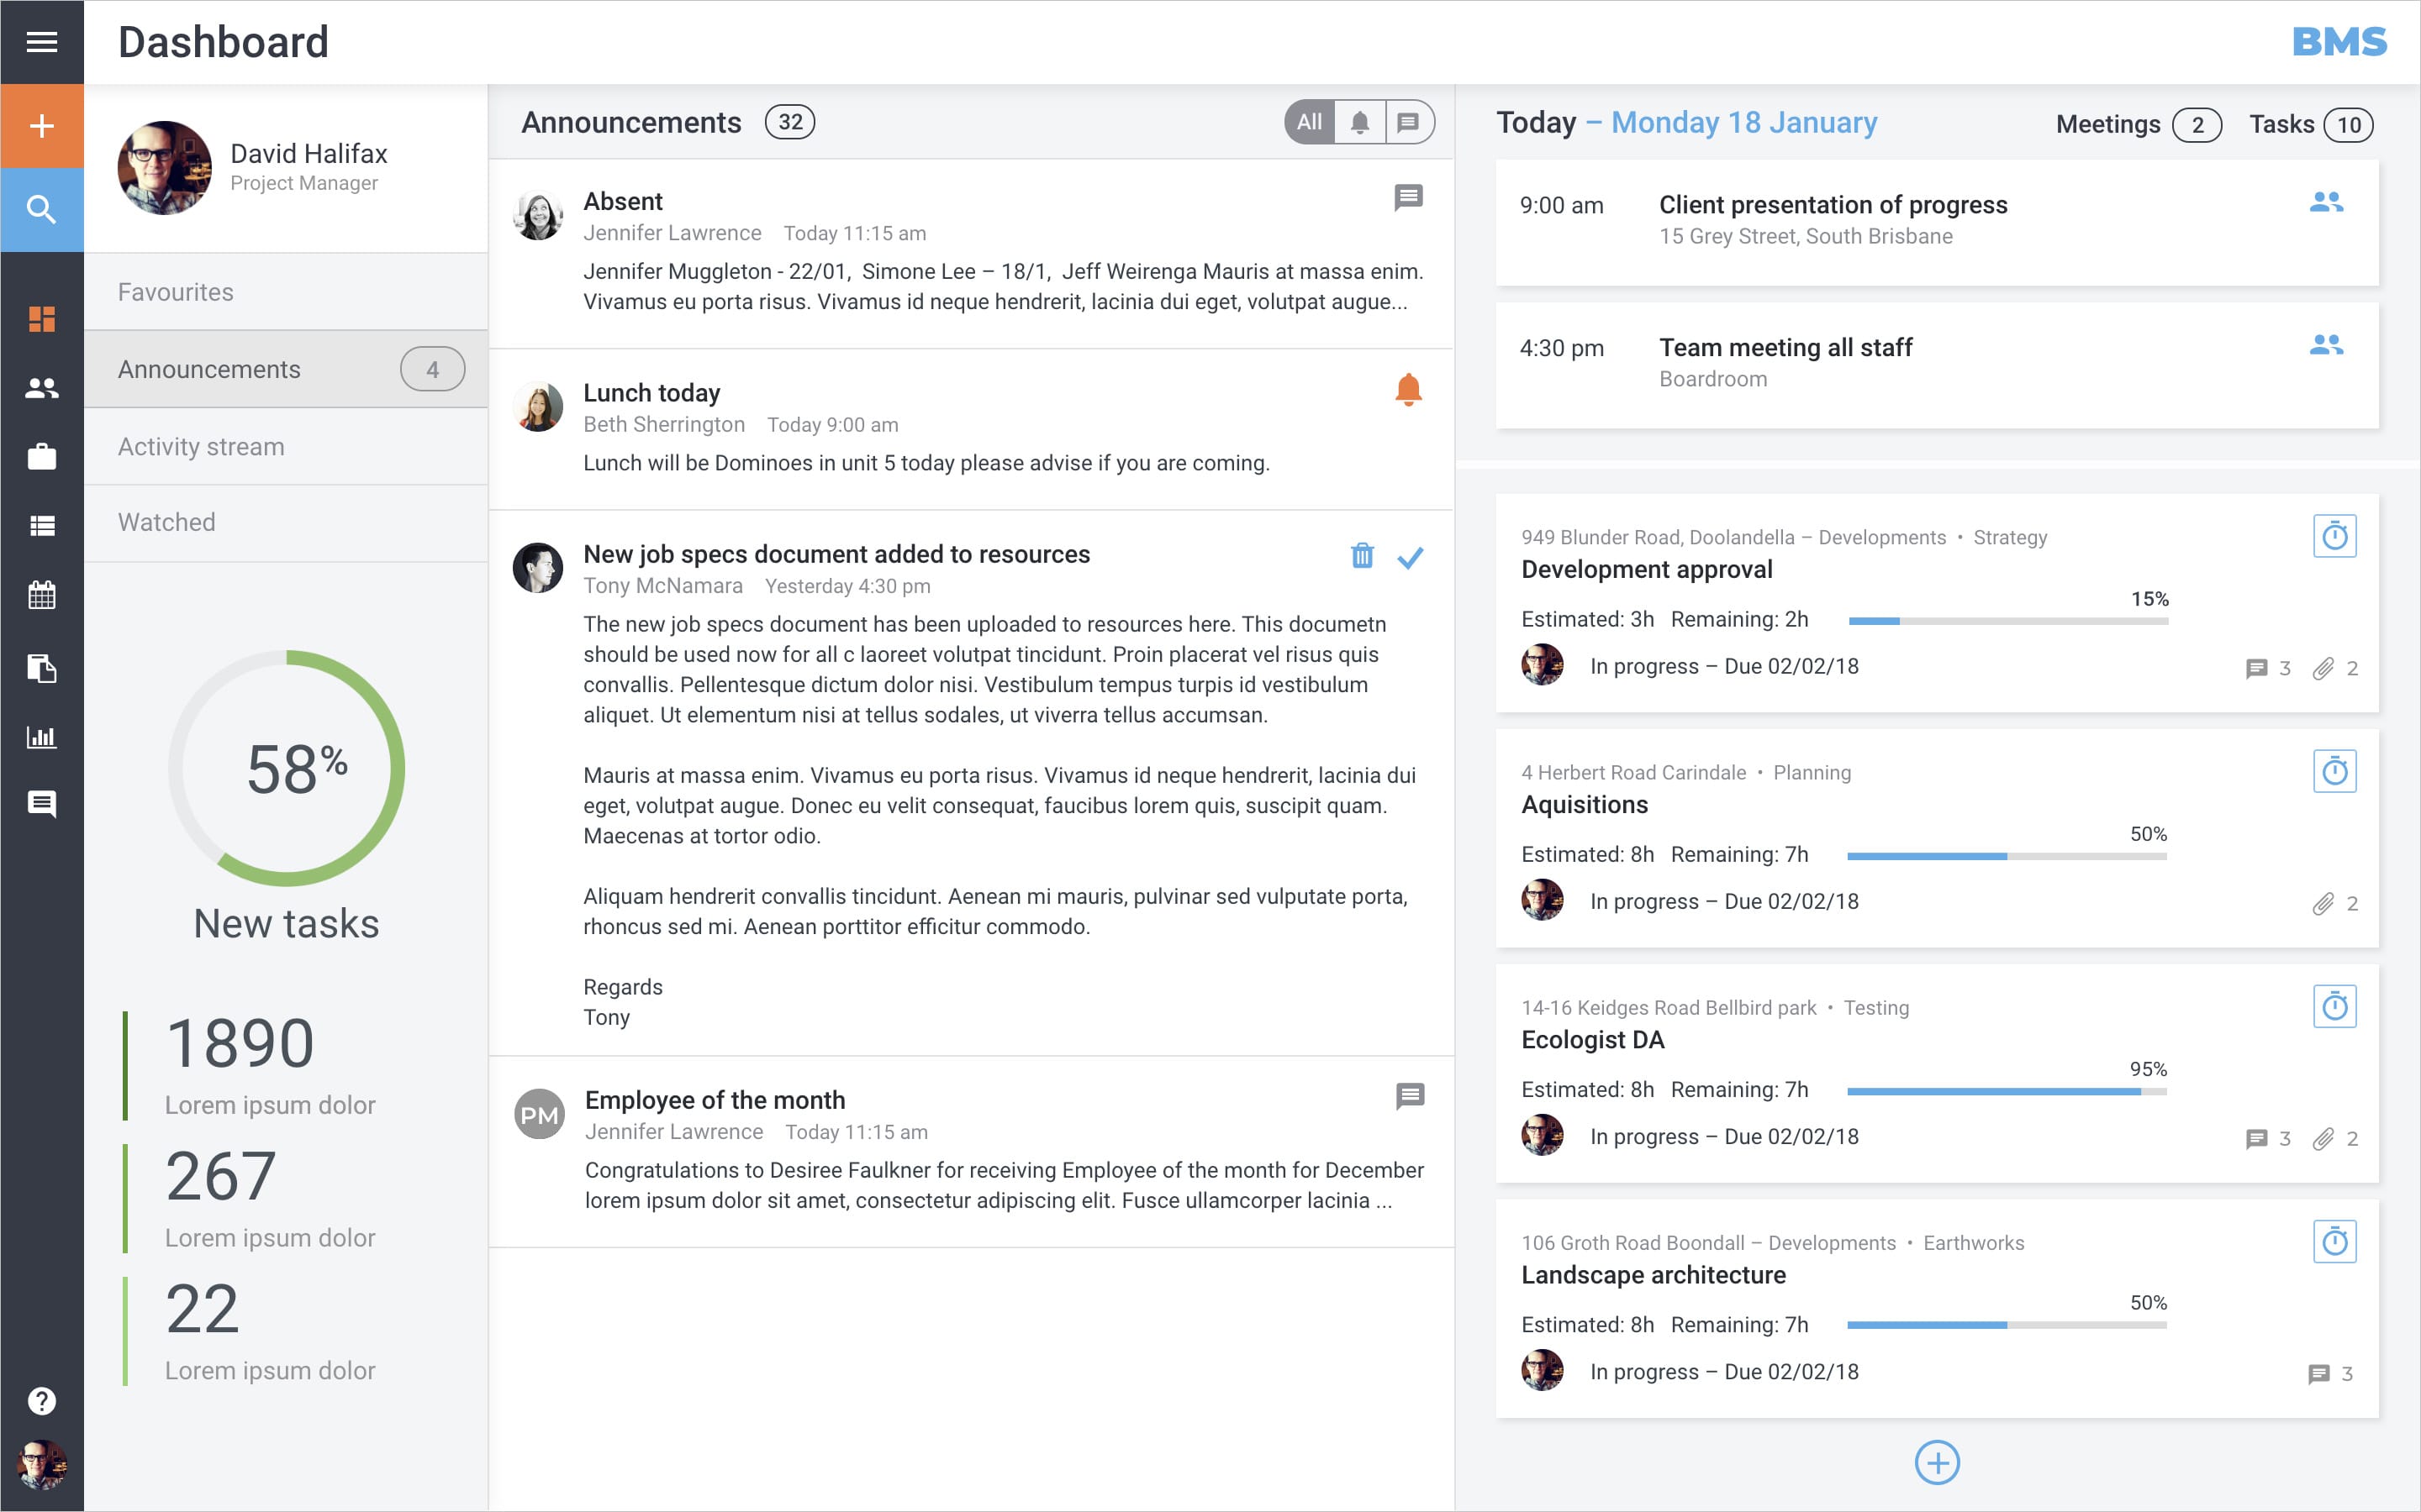Click the Search icon in the sidebar
Image resolution: width=2421 pixels, height=1512 pixels.
point(42,209)
